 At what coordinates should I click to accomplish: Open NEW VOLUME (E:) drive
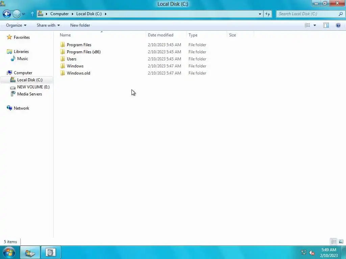point(33,87)
